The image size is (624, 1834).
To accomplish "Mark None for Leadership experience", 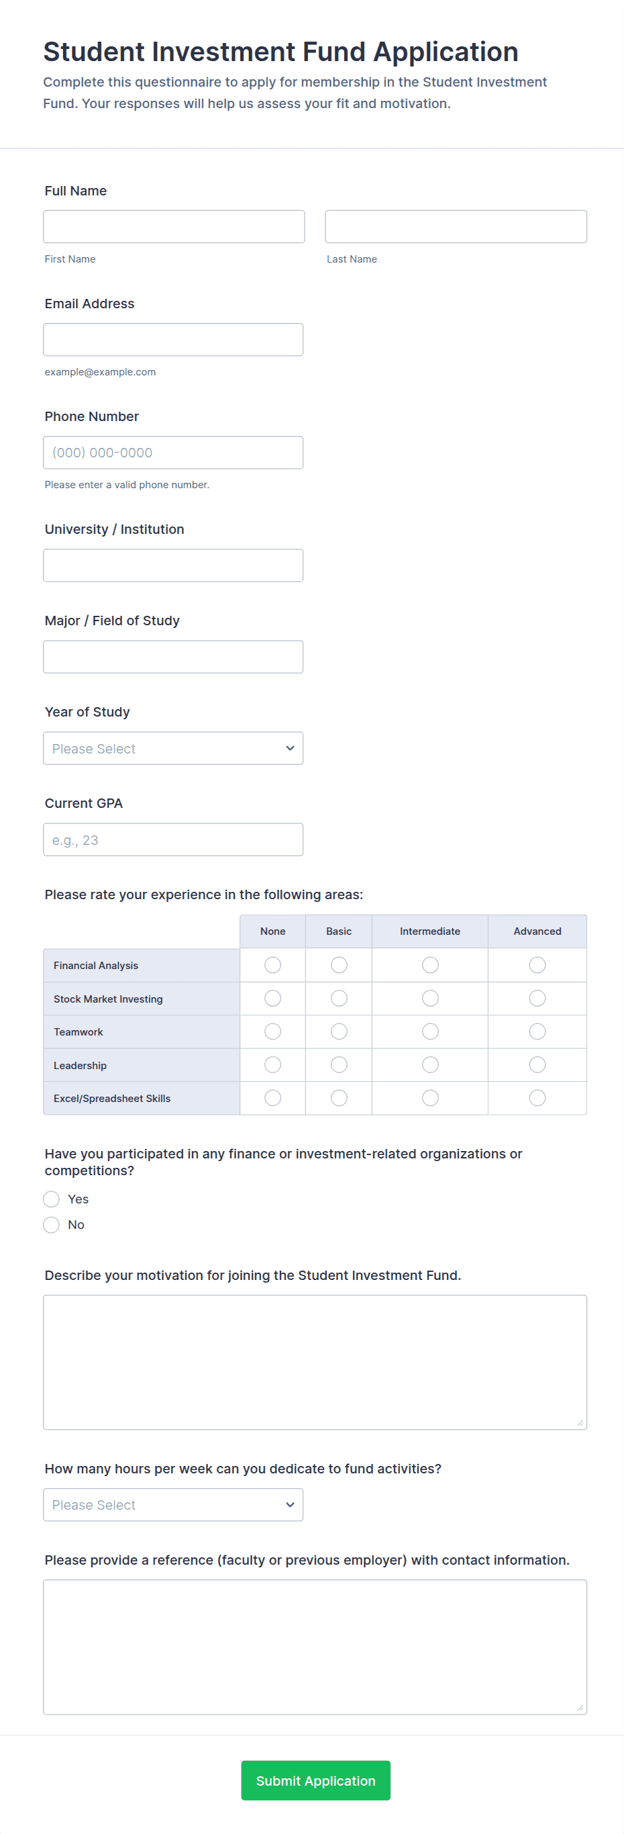I will tap(272, 1064).
